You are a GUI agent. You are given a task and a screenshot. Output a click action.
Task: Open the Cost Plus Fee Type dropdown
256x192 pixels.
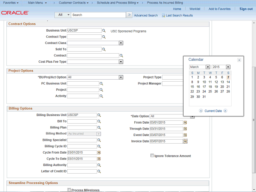pos(121,62)
